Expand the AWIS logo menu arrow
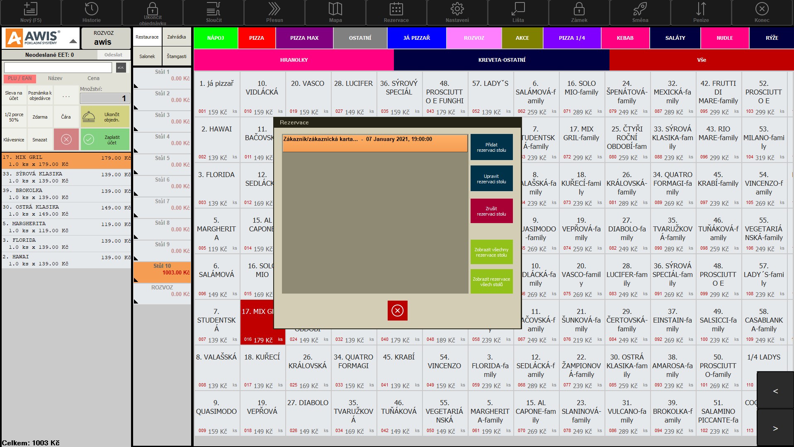This screenshot has width=794, height=447. (x=73, y=41)
